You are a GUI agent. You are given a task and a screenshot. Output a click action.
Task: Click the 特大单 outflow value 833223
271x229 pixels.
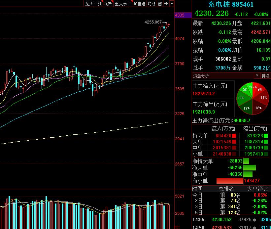(x=255, y=136)
